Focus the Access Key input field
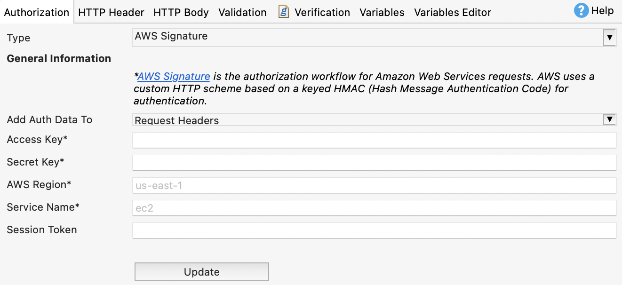 coord(374,140)
